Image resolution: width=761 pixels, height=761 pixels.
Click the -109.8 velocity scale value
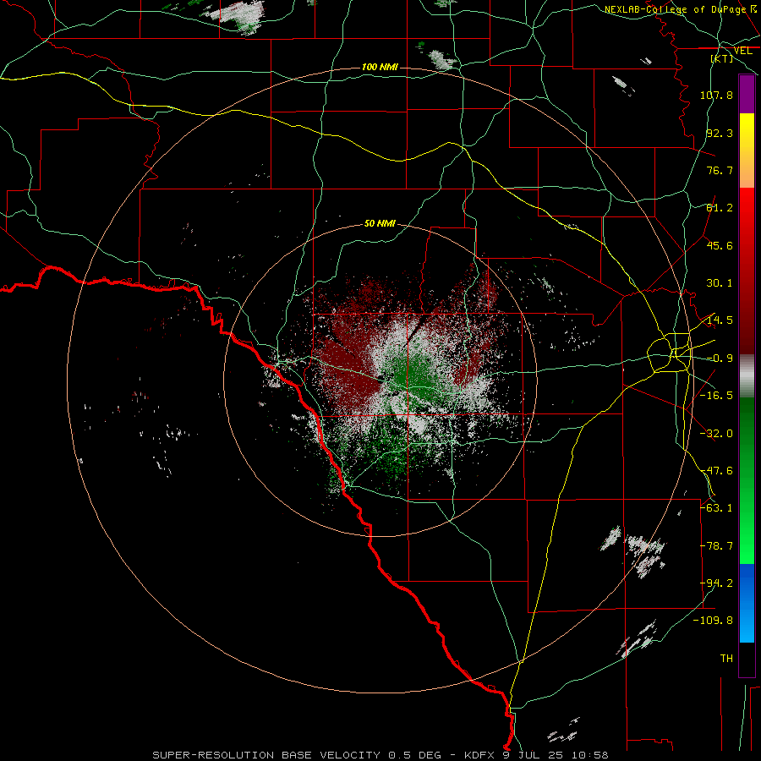tap(713, 621)
